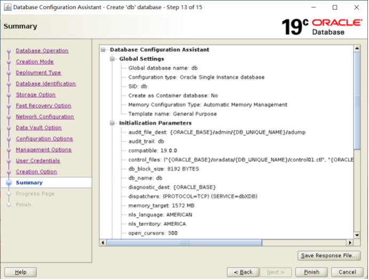Open the Configuration Options step
This screenshot has height=280, width=369.
(44, 139)
